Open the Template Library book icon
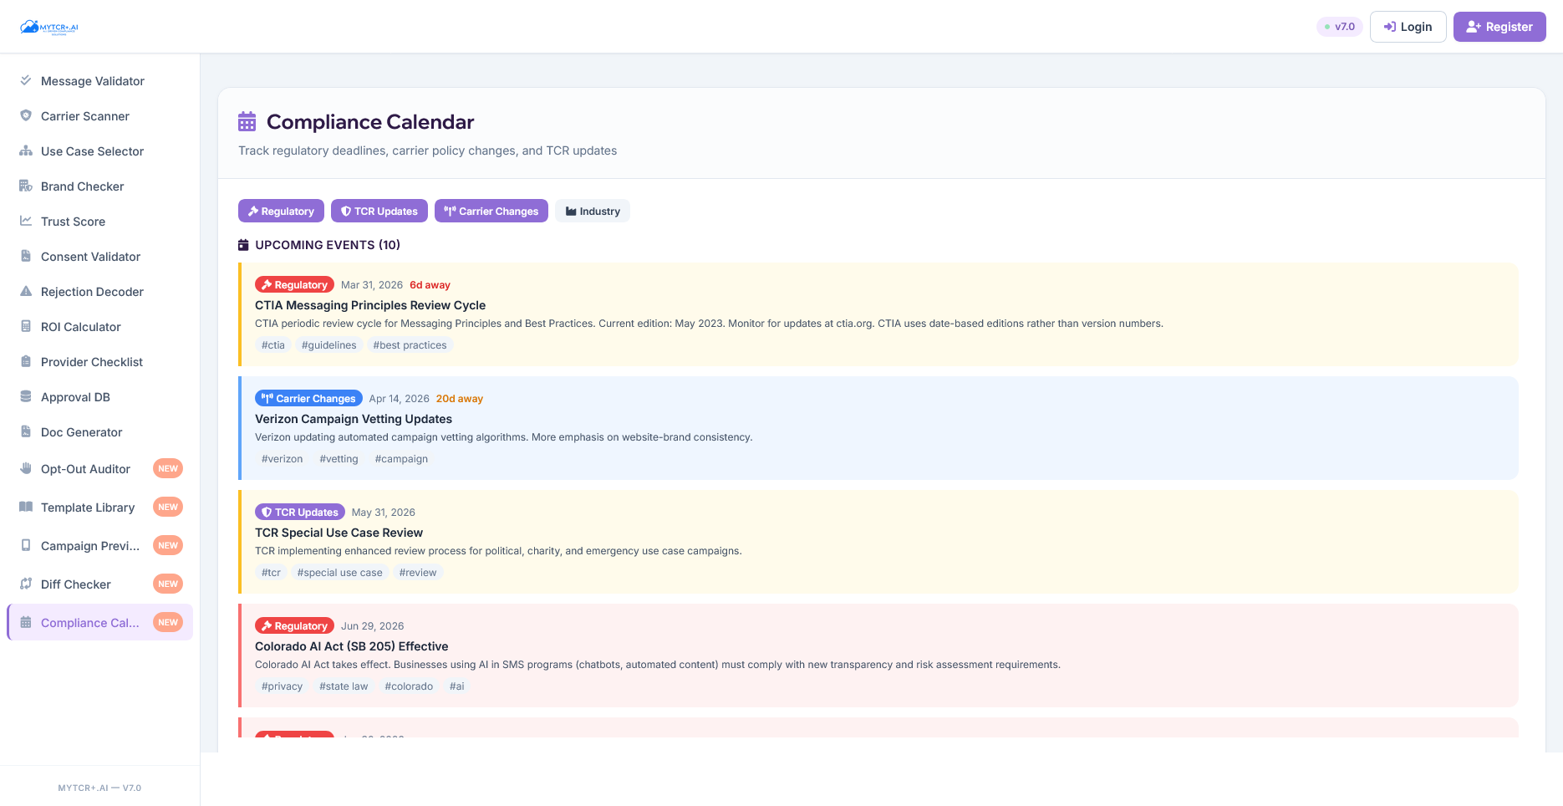The width and height of the screenshot is (1563, 806). click(x=26, y=507)
